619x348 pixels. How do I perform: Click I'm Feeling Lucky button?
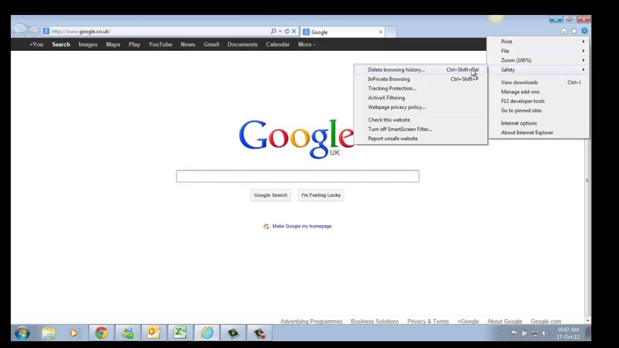coord(321,195)
